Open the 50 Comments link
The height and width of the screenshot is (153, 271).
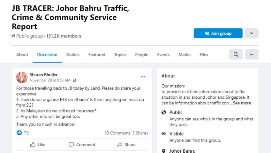click(117, 133)
